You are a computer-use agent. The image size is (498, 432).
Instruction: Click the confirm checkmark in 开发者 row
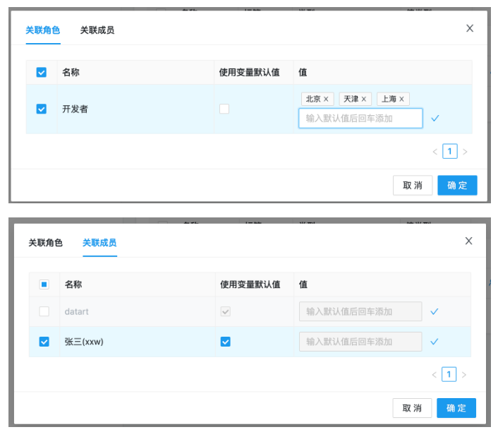pos(435,119)
